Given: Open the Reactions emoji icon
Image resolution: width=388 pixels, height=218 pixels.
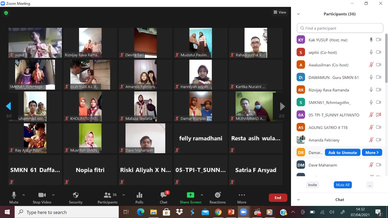Looking at the screenshot, I should (x=218, y=195).
